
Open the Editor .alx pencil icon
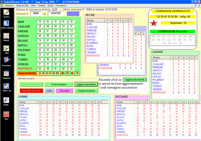6,86
